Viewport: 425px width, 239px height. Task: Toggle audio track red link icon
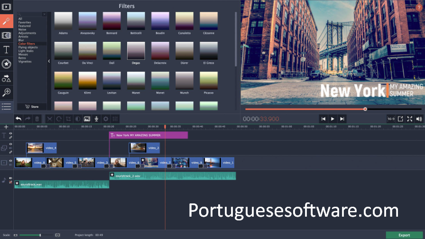pyautogui.click(x=10, y=182)
